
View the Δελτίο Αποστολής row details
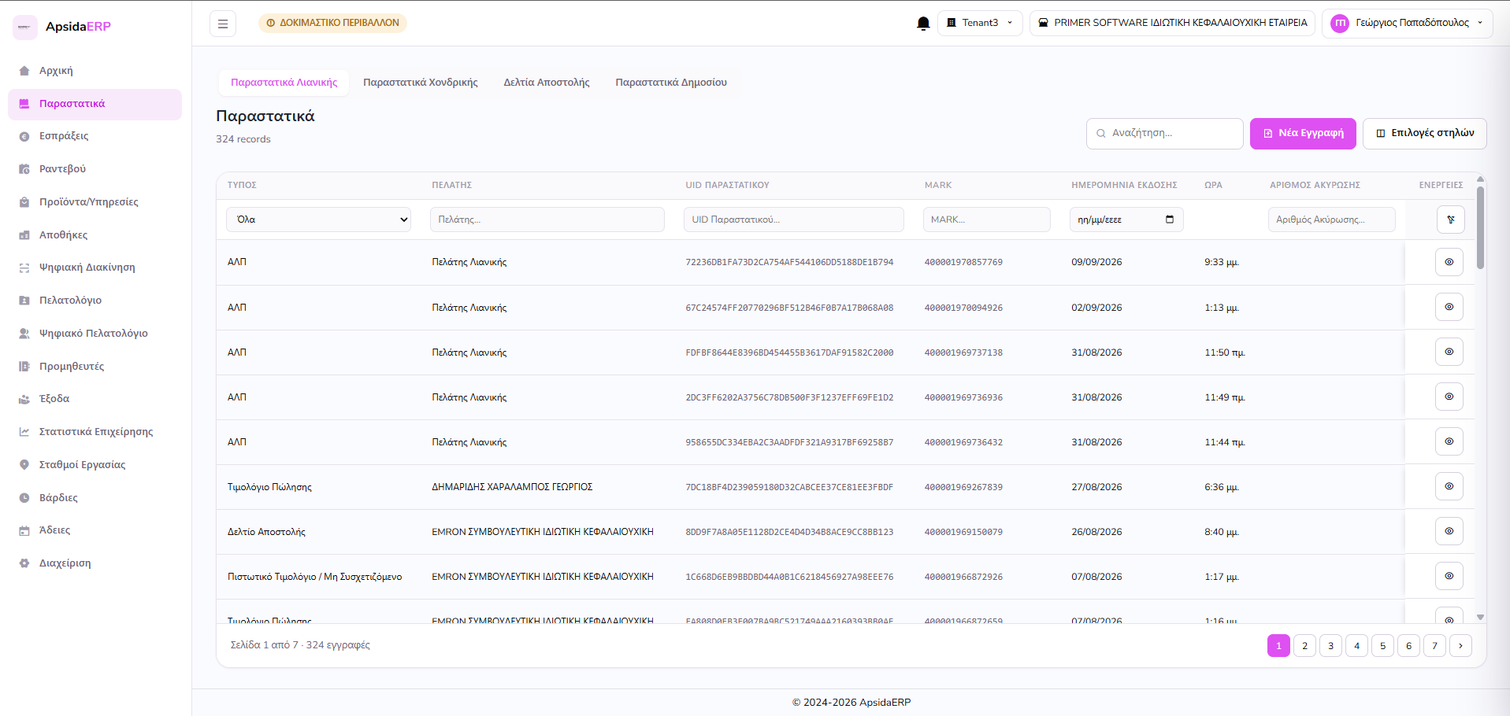1449,531
